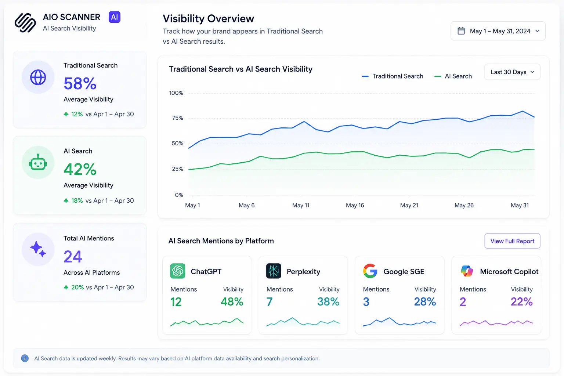Click the 75% y-axis label
Image resolution: width=564 pixels, height=376 pixels.
[x=178, y=118]
